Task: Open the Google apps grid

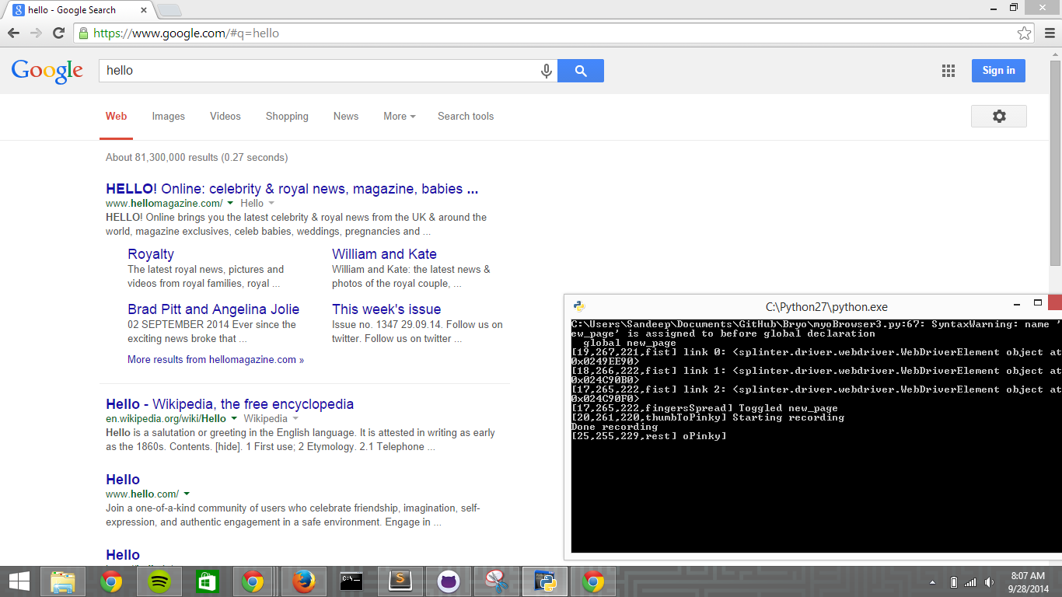Action: (x=948, y=71)
